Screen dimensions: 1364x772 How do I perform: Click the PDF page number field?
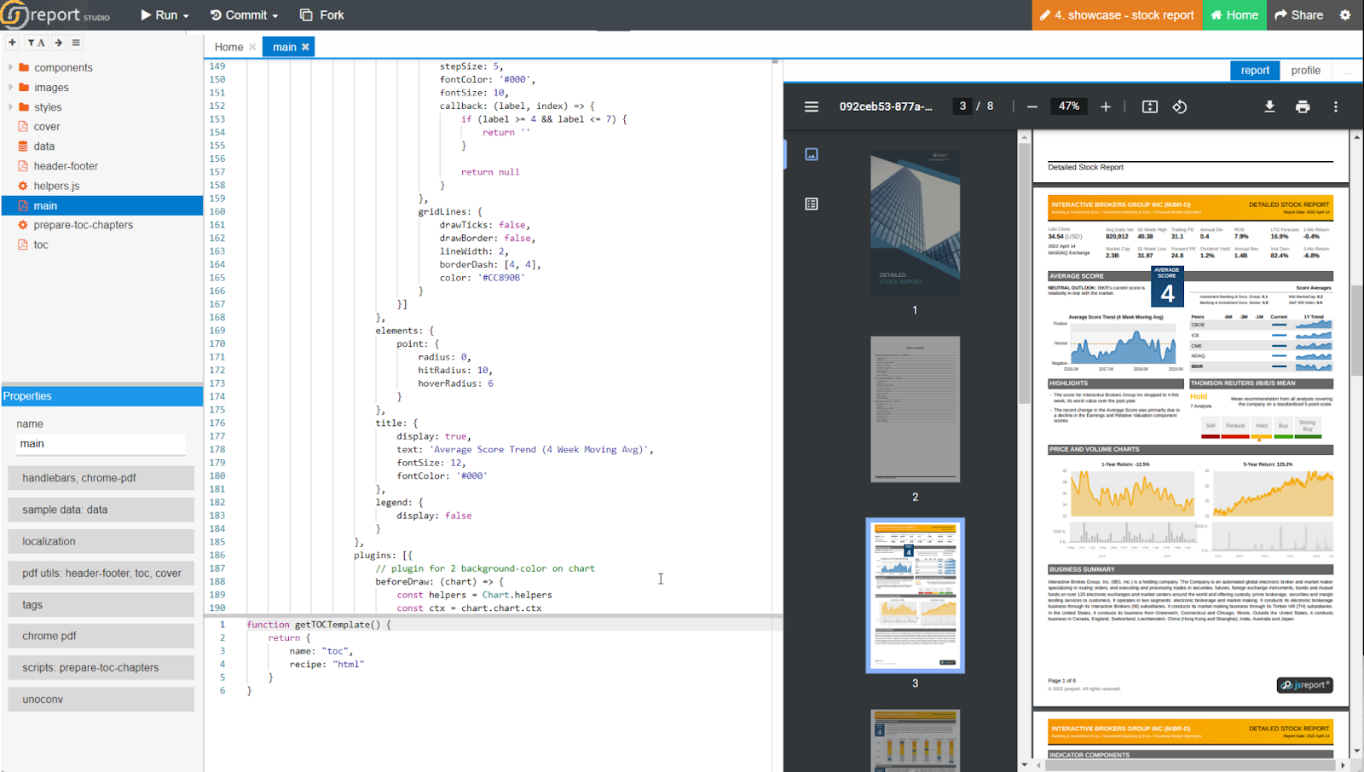click(x=962, y=107)
